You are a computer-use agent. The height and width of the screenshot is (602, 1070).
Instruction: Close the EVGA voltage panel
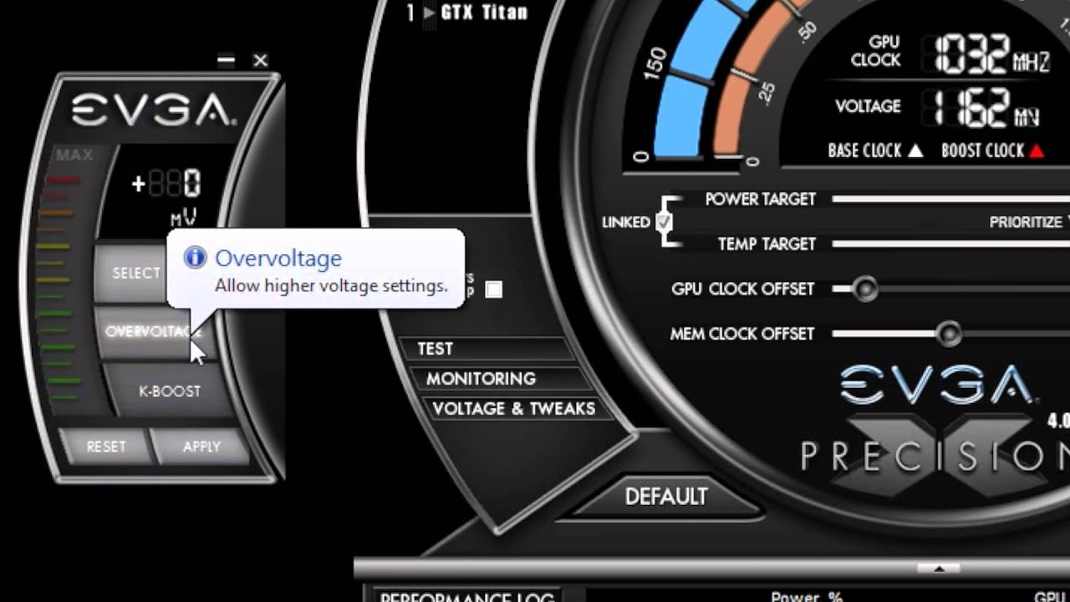tap(260, 60)
